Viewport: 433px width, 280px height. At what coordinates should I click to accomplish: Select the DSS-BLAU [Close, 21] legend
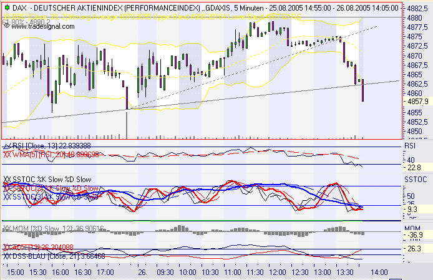[54, 256]
